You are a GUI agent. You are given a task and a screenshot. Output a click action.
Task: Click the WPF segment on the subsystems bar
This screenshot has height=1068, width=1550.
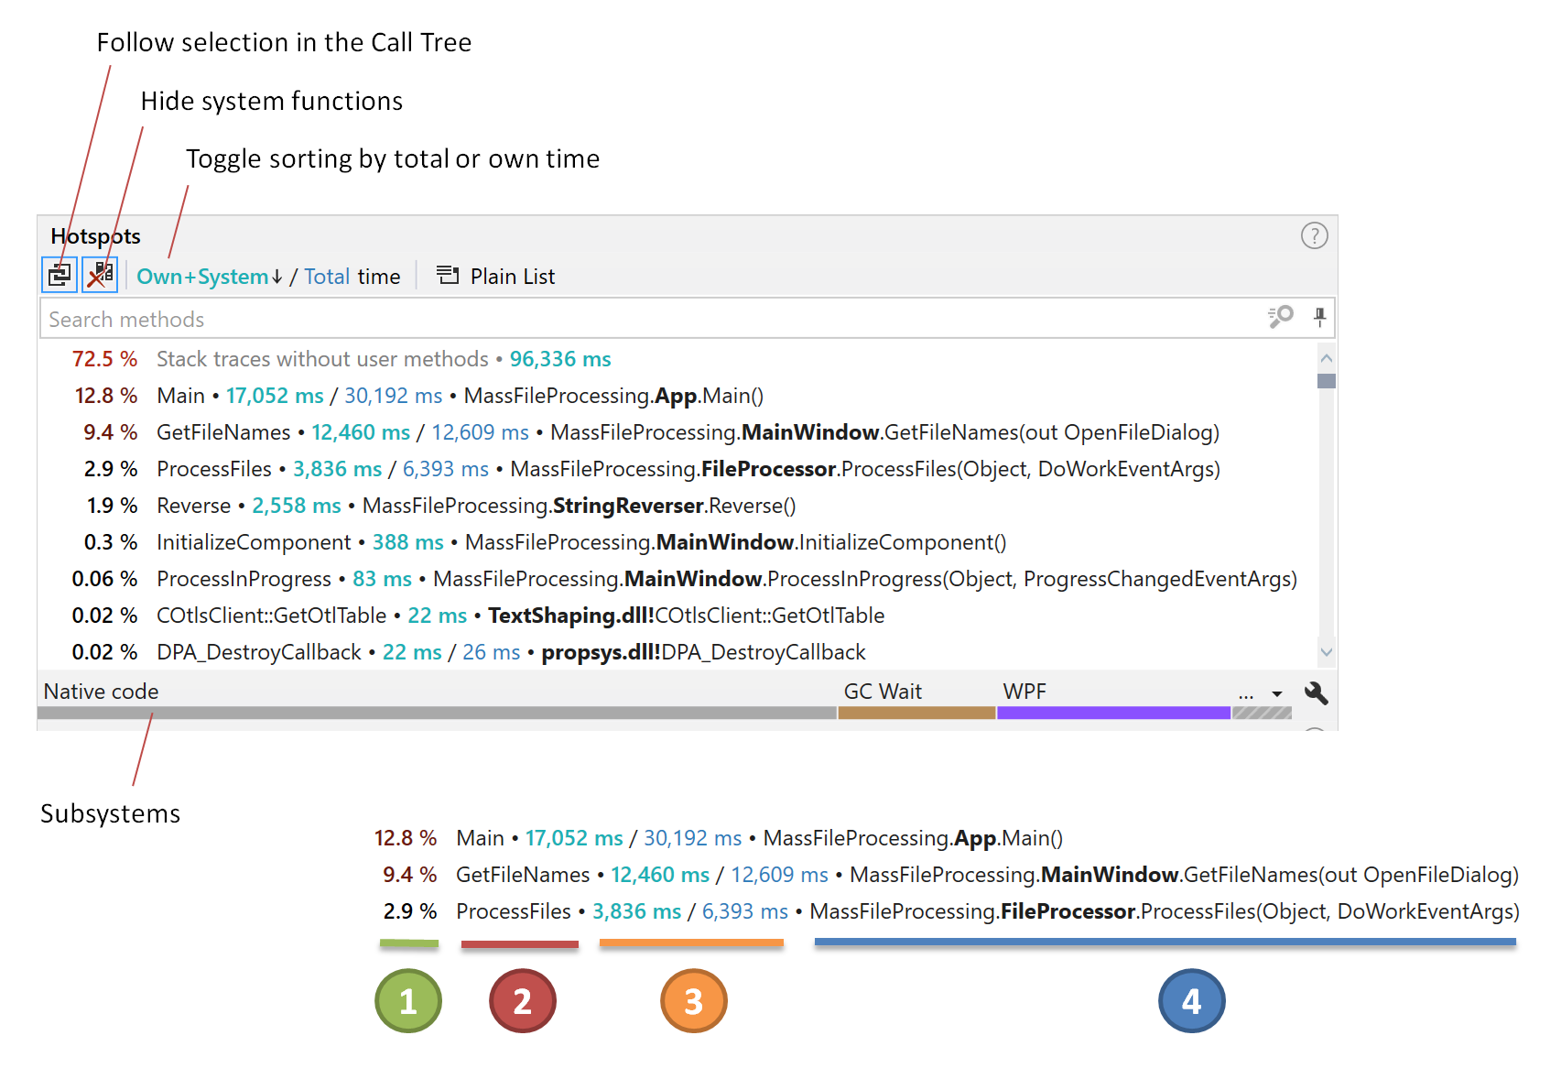[x=1112, y=712]
